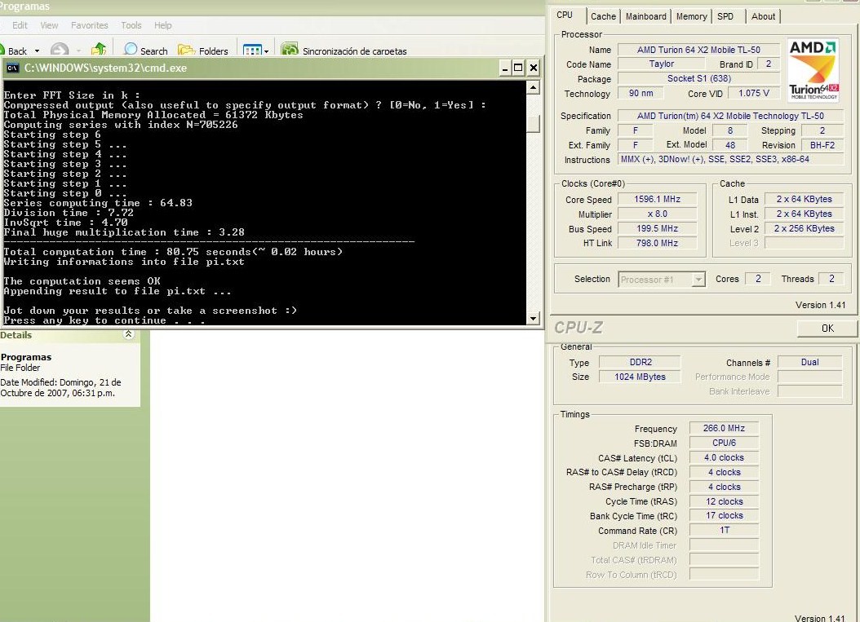This screenshot has width=860, height=622.
Task: Click Total computation time line in cmd
Action: tap(173, 252)
